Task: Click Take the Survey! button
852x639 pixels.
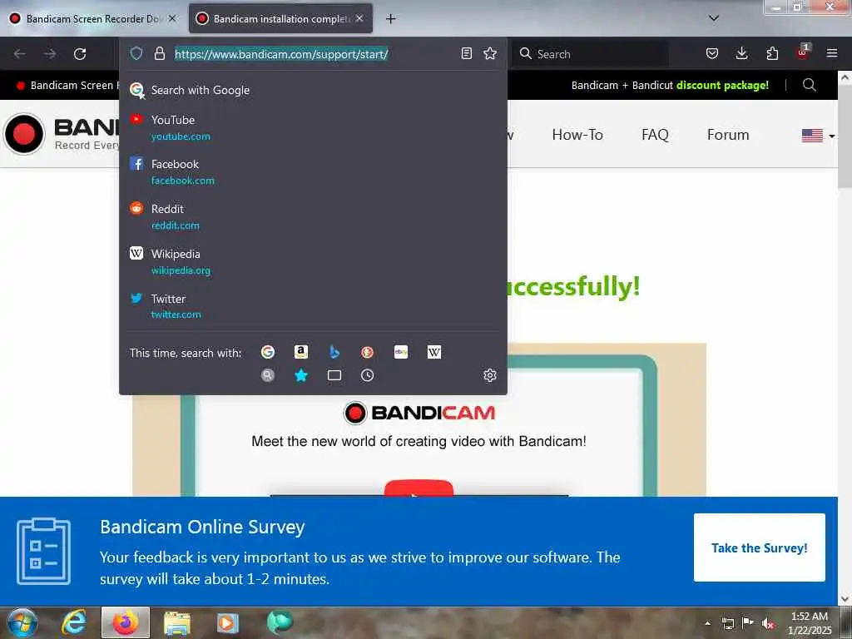Action: point(759,547)
